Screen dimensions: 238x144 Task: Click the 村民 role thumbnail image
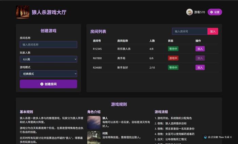pos(94,137)
